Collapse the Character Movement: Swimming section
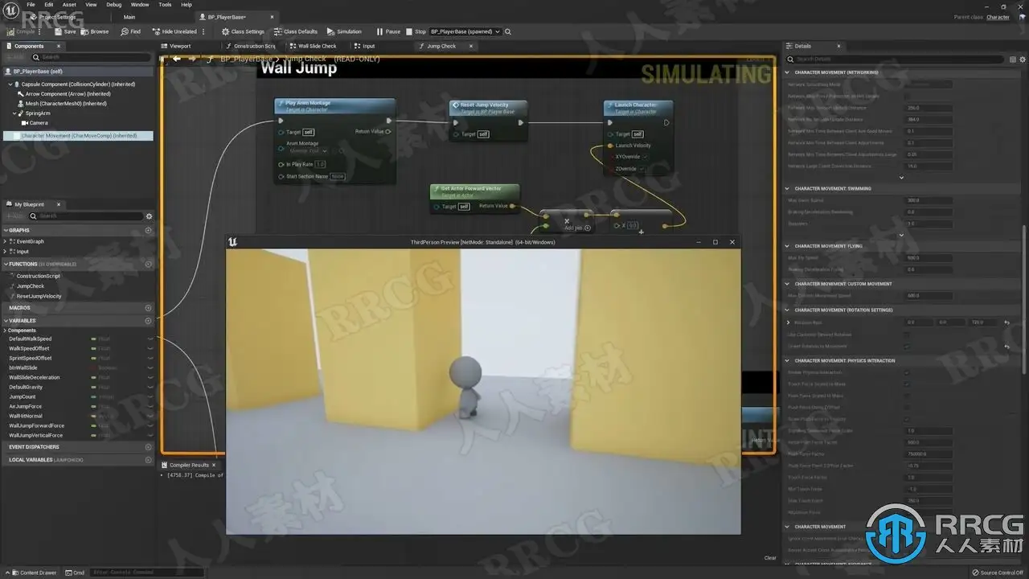 pyautogui.click(x=788, y=188)
